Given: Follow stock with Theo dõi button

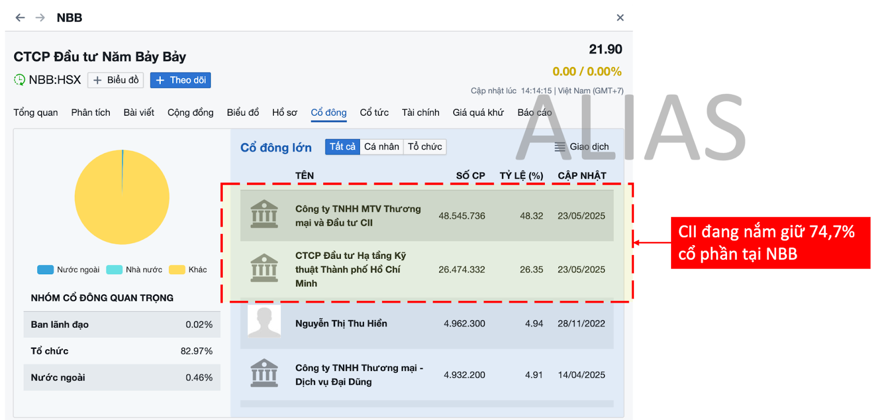Looking at the screenshot, I should (181, 80).
